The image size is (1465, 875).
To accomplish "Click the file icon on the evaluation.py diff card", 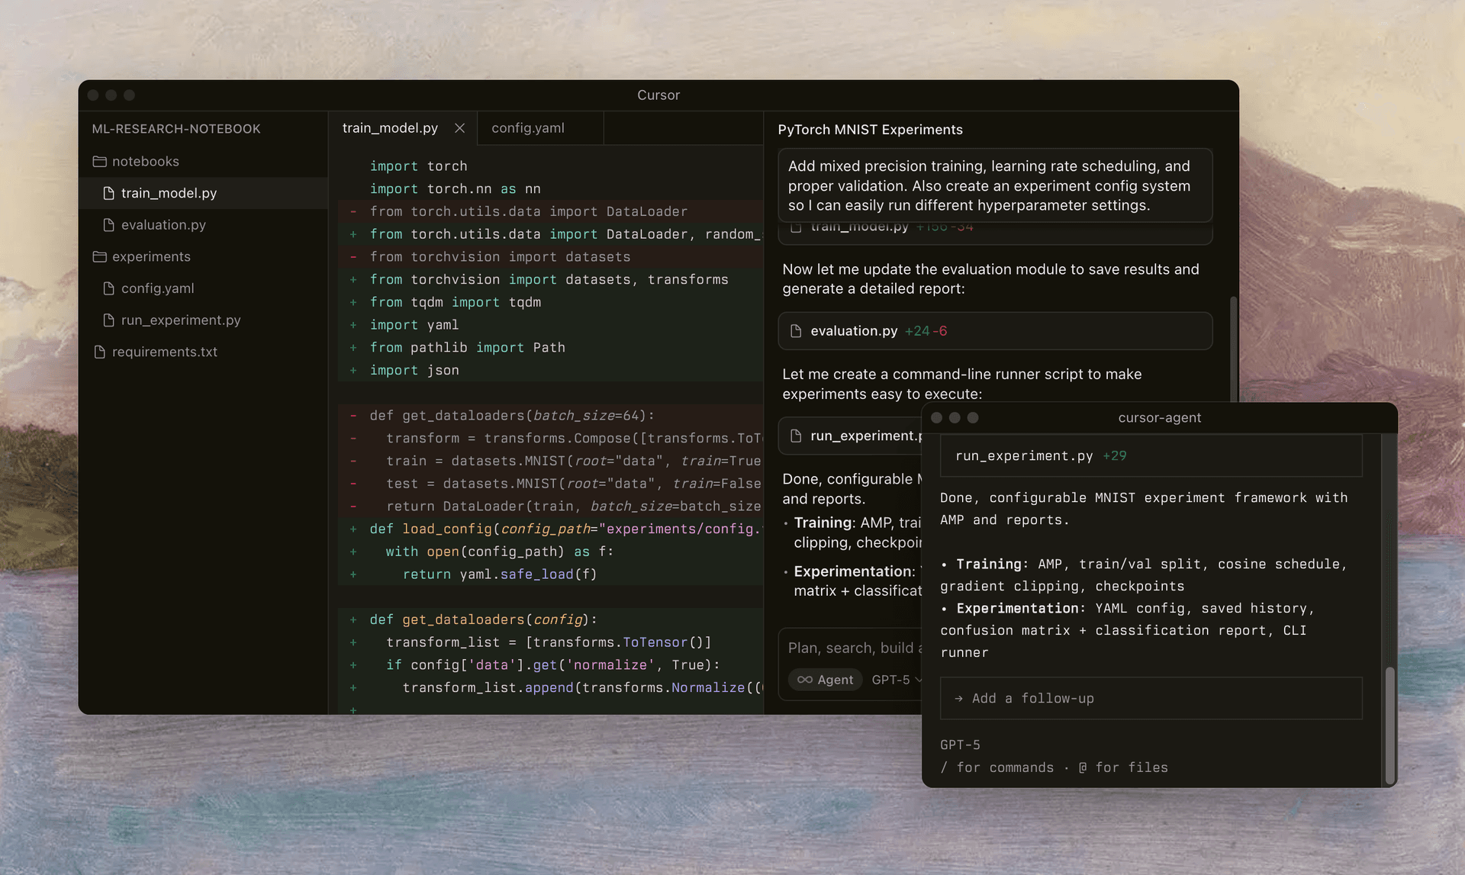I will coord(796,331).
